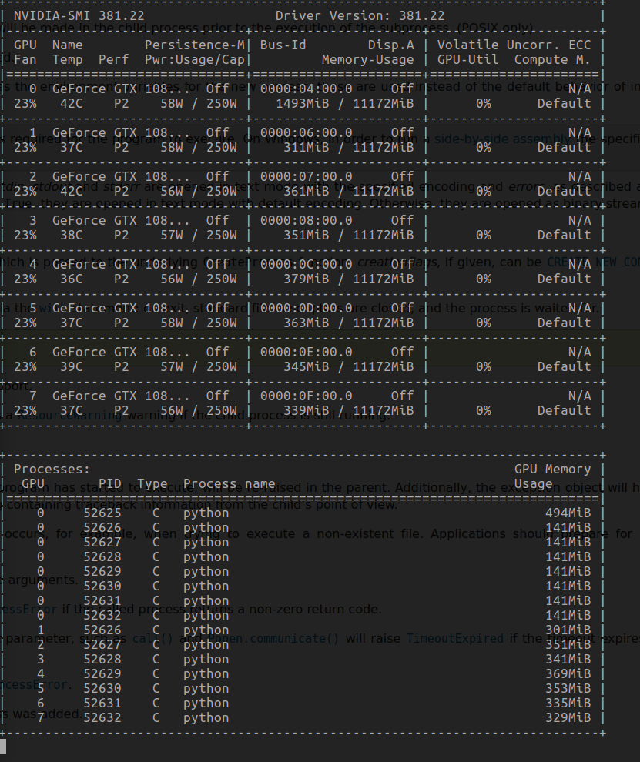Click the 38C temperature of GPU 3
The height and width of the screenshot is (762, 640).
tap(72, 236)
